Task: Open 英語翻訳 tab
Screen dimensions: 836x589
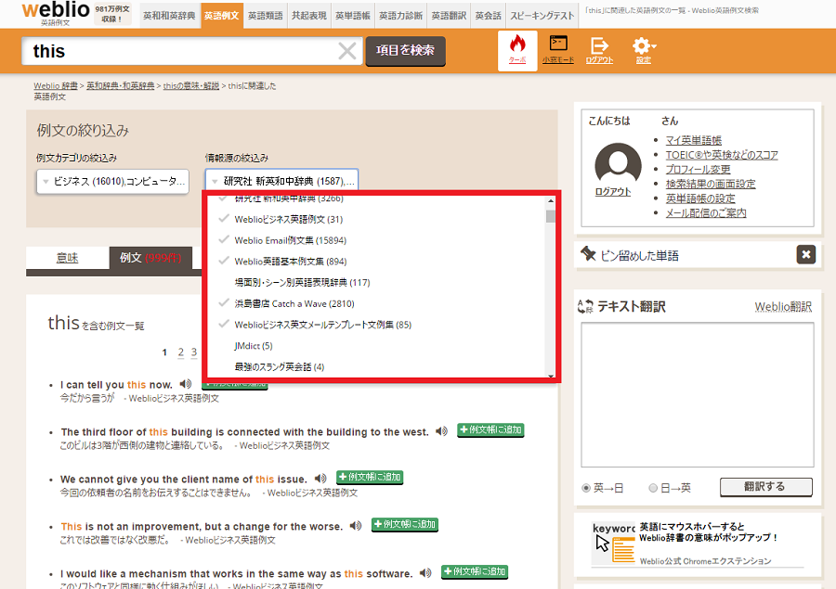Action: [x=449, y=16]
